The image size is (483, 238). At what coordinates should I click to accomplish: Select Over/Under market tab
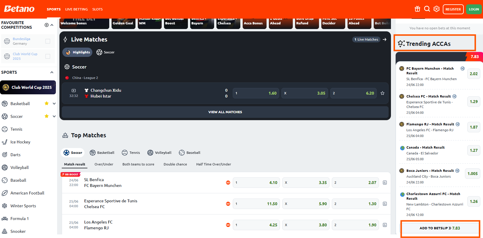tap(104, 164)
